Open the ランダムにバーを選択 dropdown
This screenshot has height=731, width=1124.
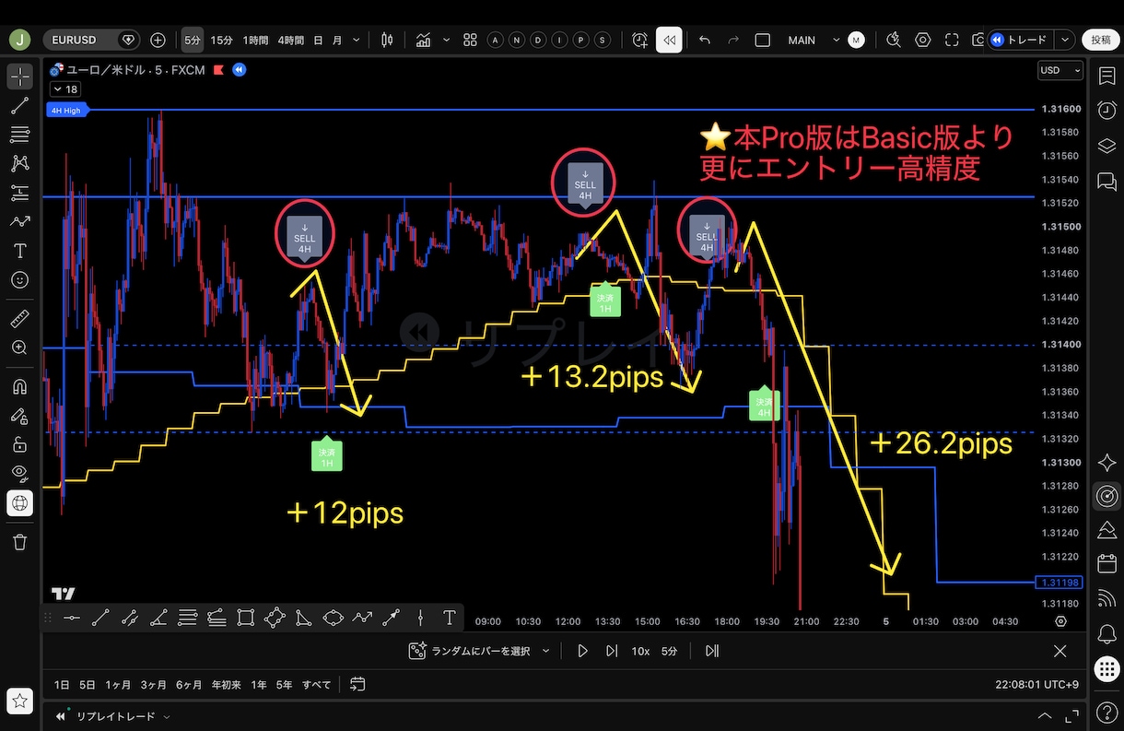click(x=479, y=651)
